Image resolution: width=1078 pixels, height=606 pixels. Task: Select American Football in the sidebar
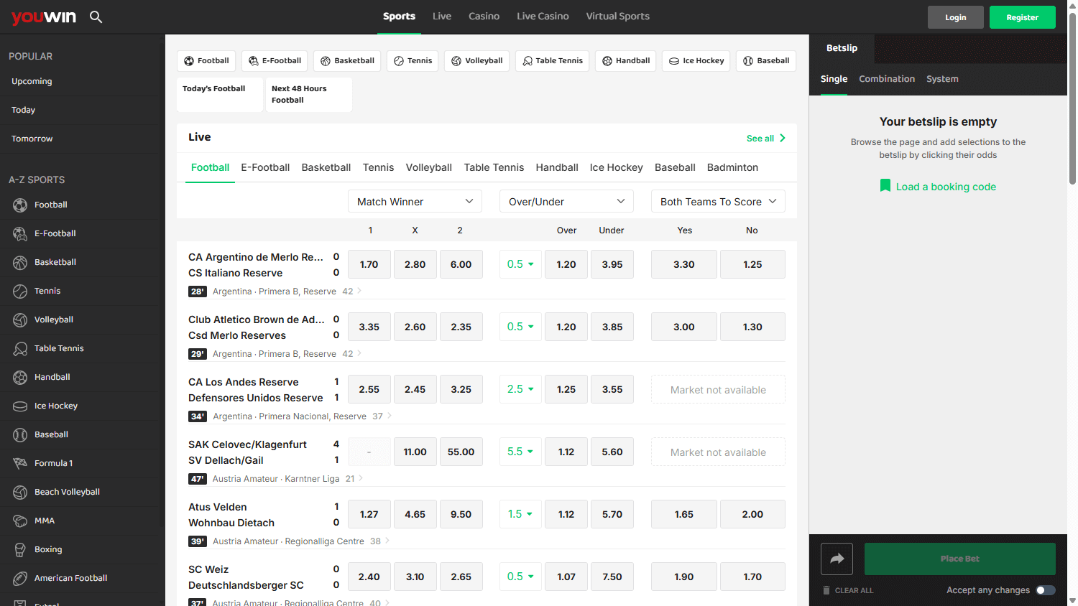(x=70, y=578)
